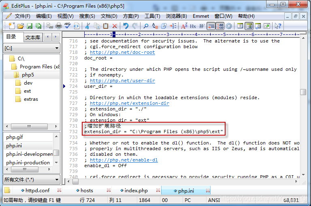Open Go to Line icon
311x206 pixels.
pyautogui.click(x=173, y=26)
